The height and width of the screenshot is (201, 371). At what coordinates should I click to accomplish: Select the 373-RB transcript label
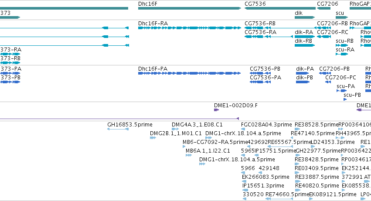click(x=10, y=58)
